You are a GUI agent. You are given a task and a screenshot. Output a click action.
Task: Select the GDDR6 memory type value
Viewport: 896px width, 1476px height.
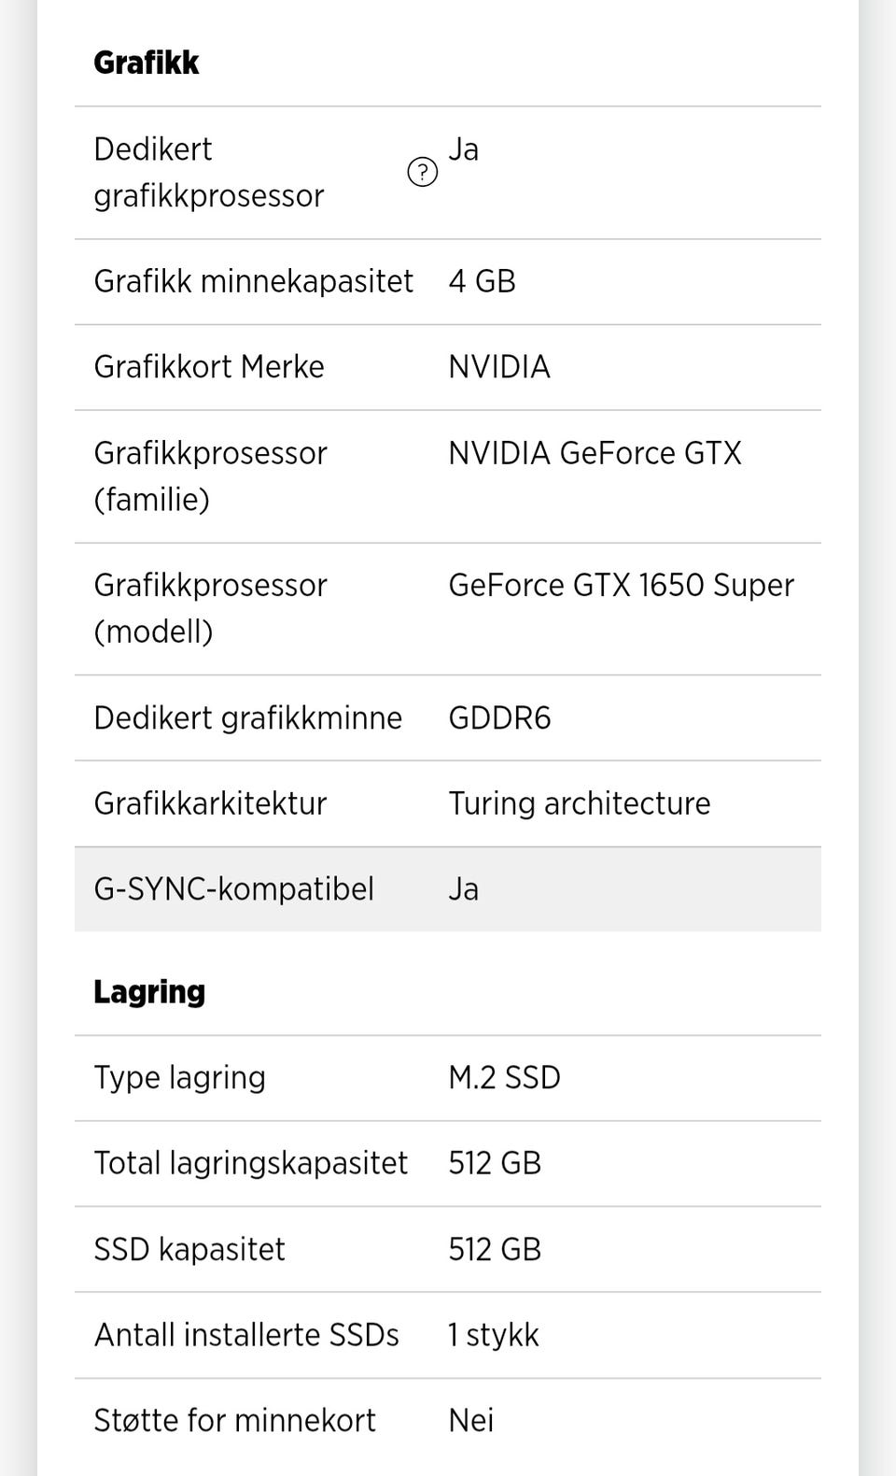click(x=499, y=717)
